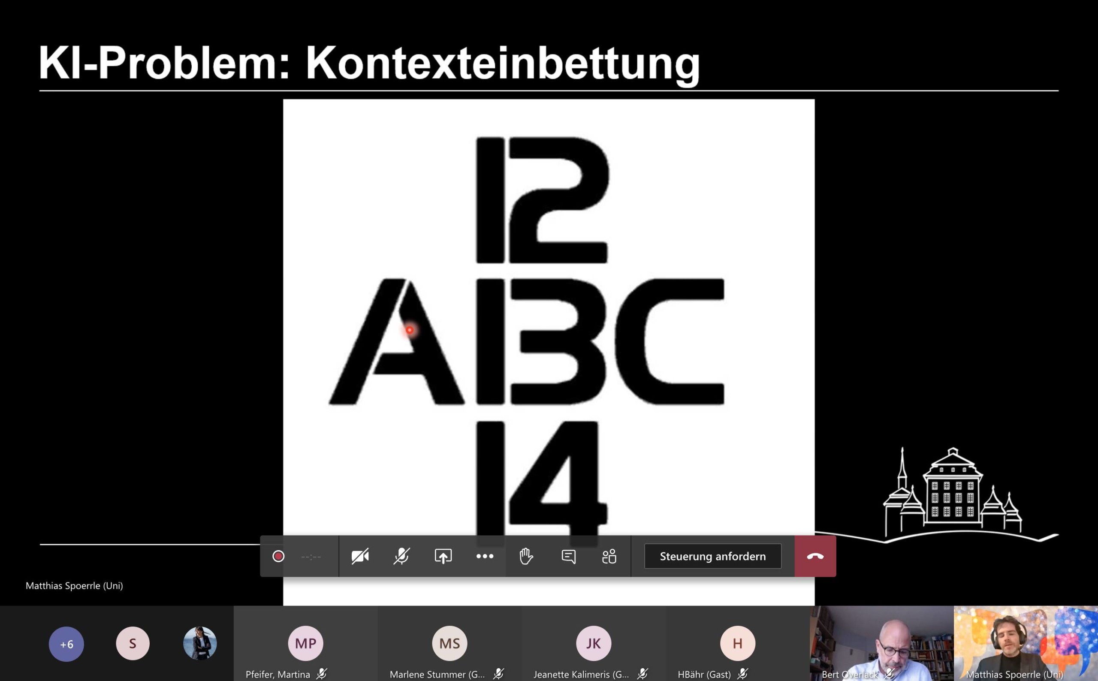Viewport: 1098px width, 681px height.
Task: Click the call timer display
Action: coord(311,557)
